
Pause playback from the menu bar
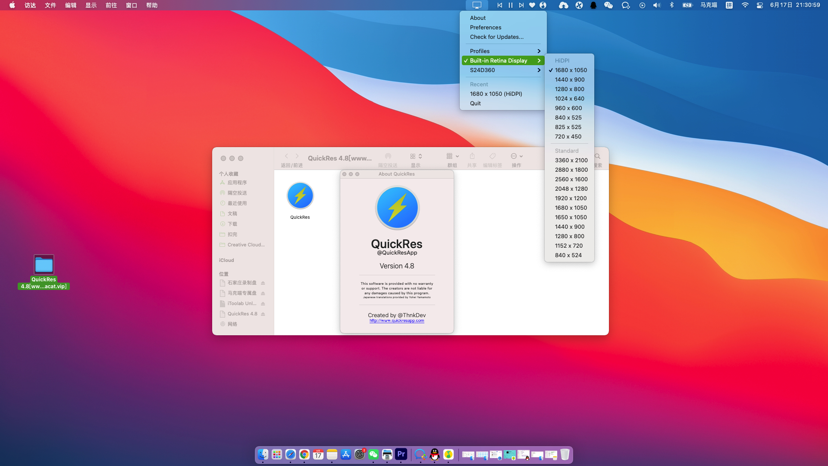[x=511, y=5]
